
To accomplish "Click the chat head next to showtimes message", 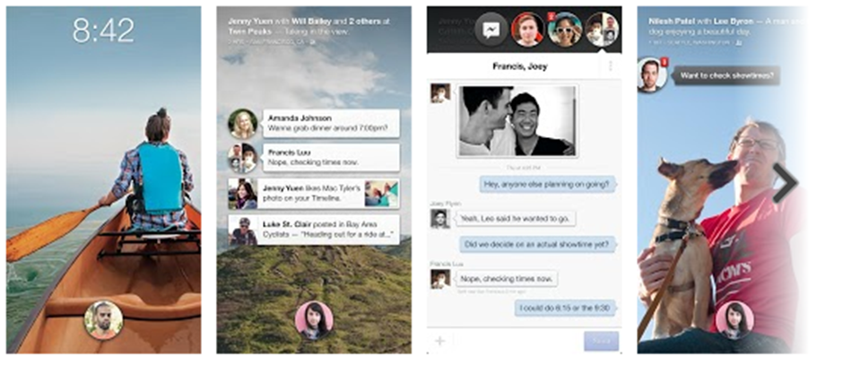I will [652, 74].
